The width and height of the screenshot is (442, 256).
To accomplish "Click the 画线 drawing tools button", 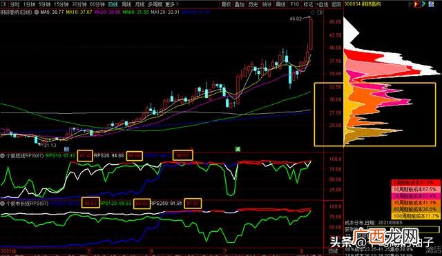I will tap(280, 4).
